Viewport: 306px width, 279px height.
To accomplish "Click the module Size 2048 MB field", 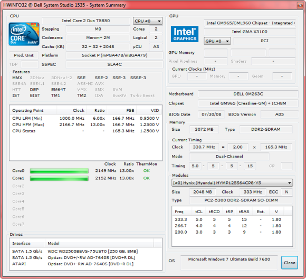I will click(203, 192).
